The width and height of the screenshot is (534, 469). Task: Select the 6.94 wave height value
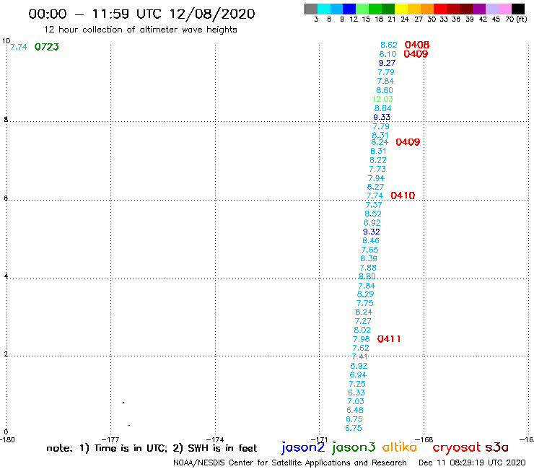(358, 374)
